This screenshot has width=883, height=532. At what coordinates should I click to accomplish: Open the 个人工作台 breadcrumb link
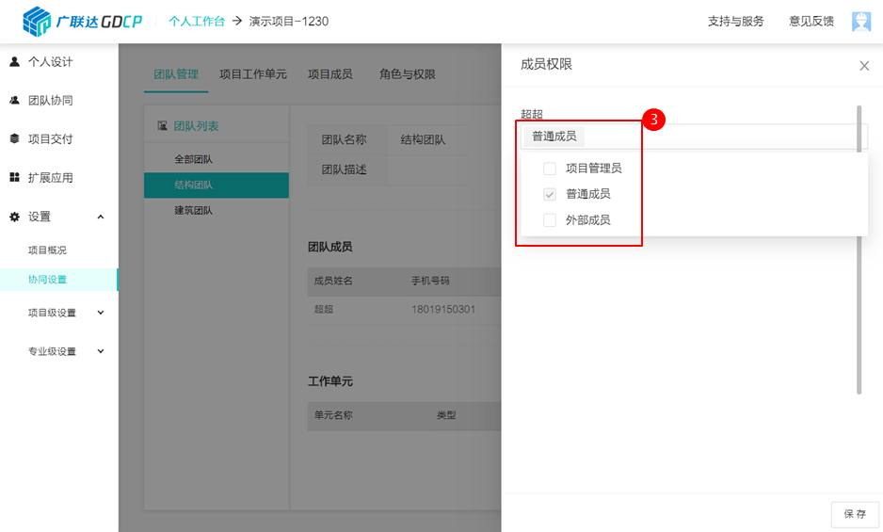coord(197,22)
